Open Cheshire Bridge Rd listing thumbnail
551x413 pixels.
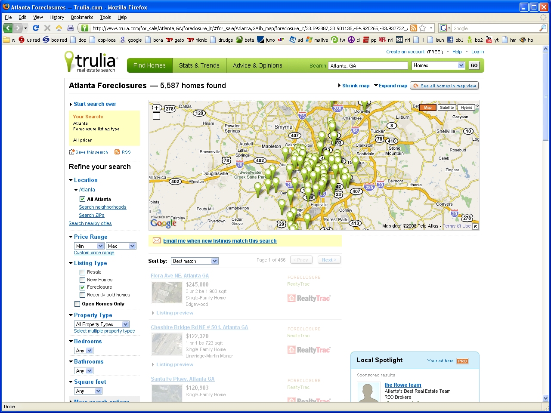(x=167, y=344)
